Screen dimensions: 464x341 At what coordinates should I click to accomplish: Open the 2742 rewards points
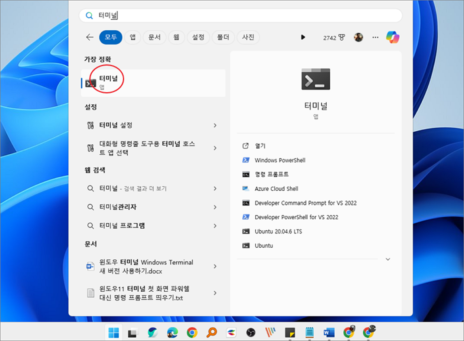[334, 37]
